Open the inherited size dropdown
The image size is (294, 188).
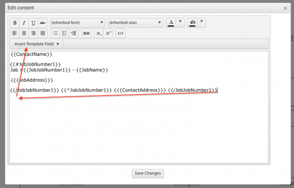click(135, 23)
